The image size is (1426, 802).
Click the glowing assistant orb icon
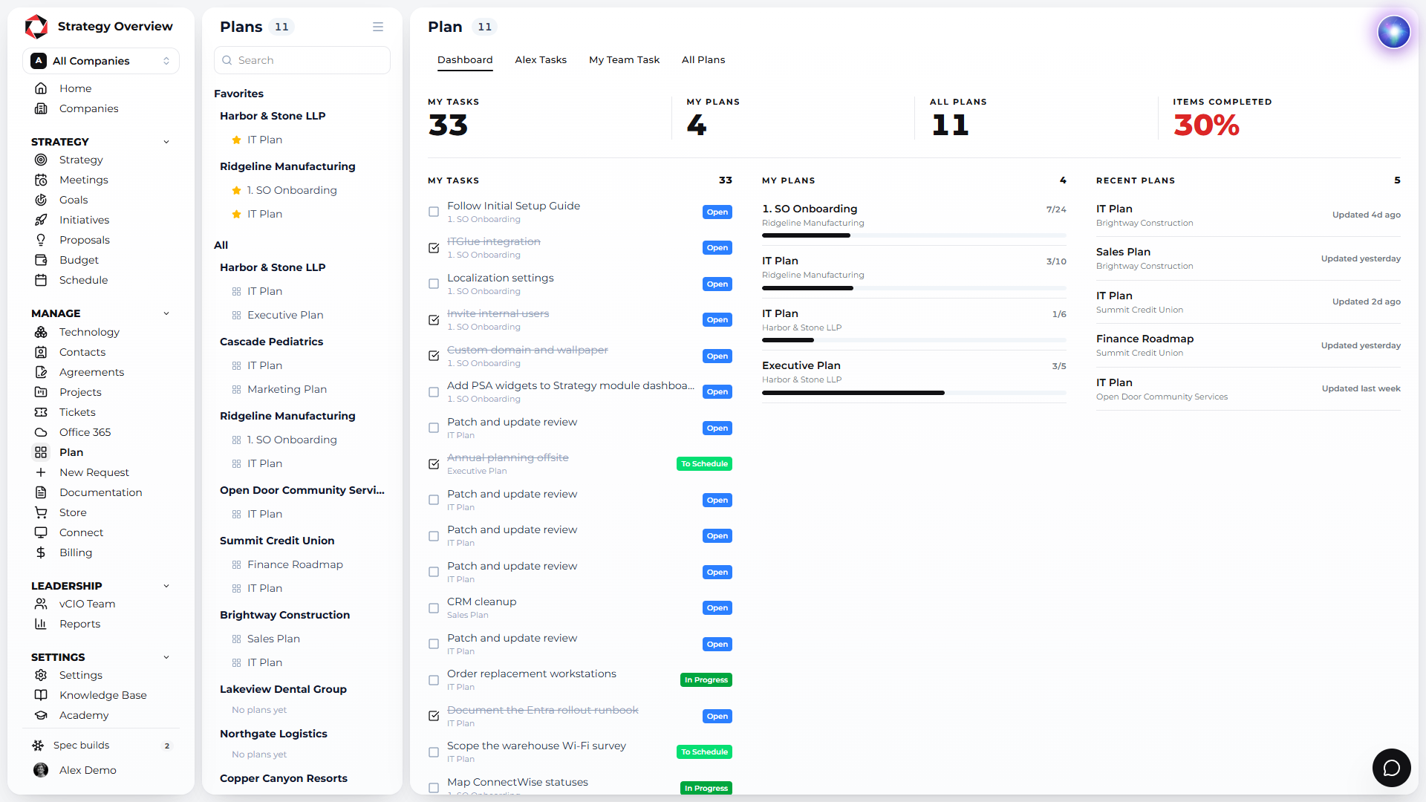[x=1393, y=32]
